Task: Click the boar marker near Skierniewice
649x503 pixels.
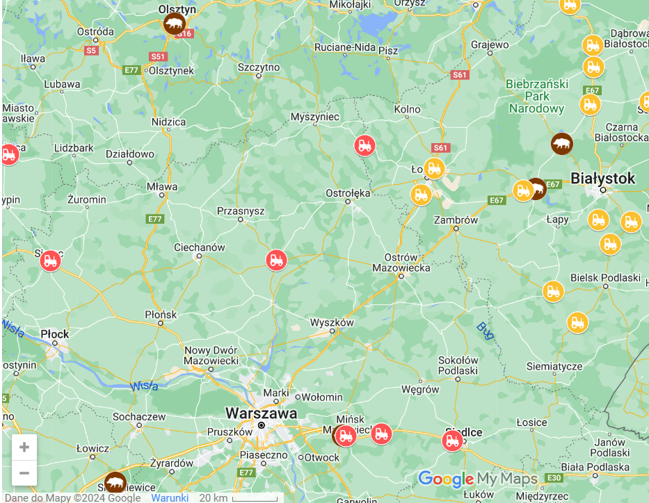Action: 115,482
